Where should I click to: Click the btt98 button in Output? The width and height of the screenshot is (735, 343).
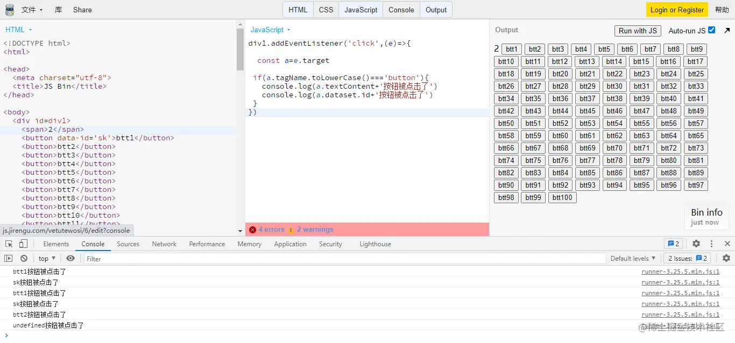506,197
